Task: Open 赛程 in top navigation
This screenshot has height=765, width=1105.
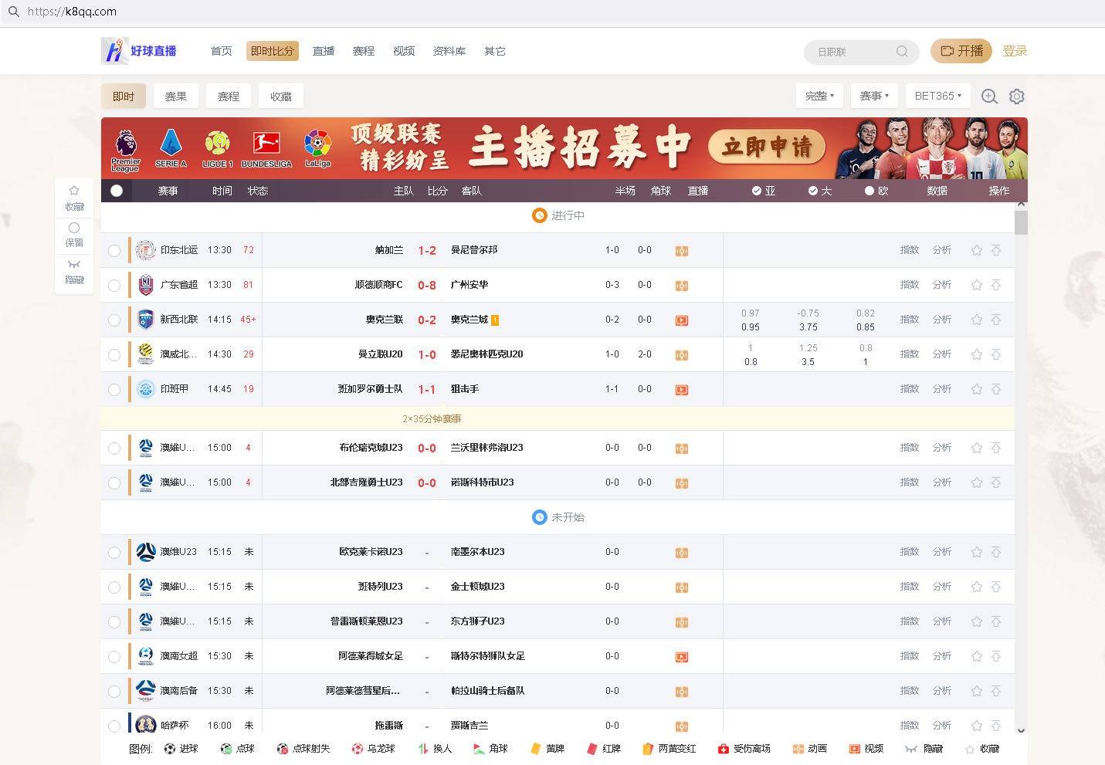Action: pyautogui.click(x=364, y=51)
